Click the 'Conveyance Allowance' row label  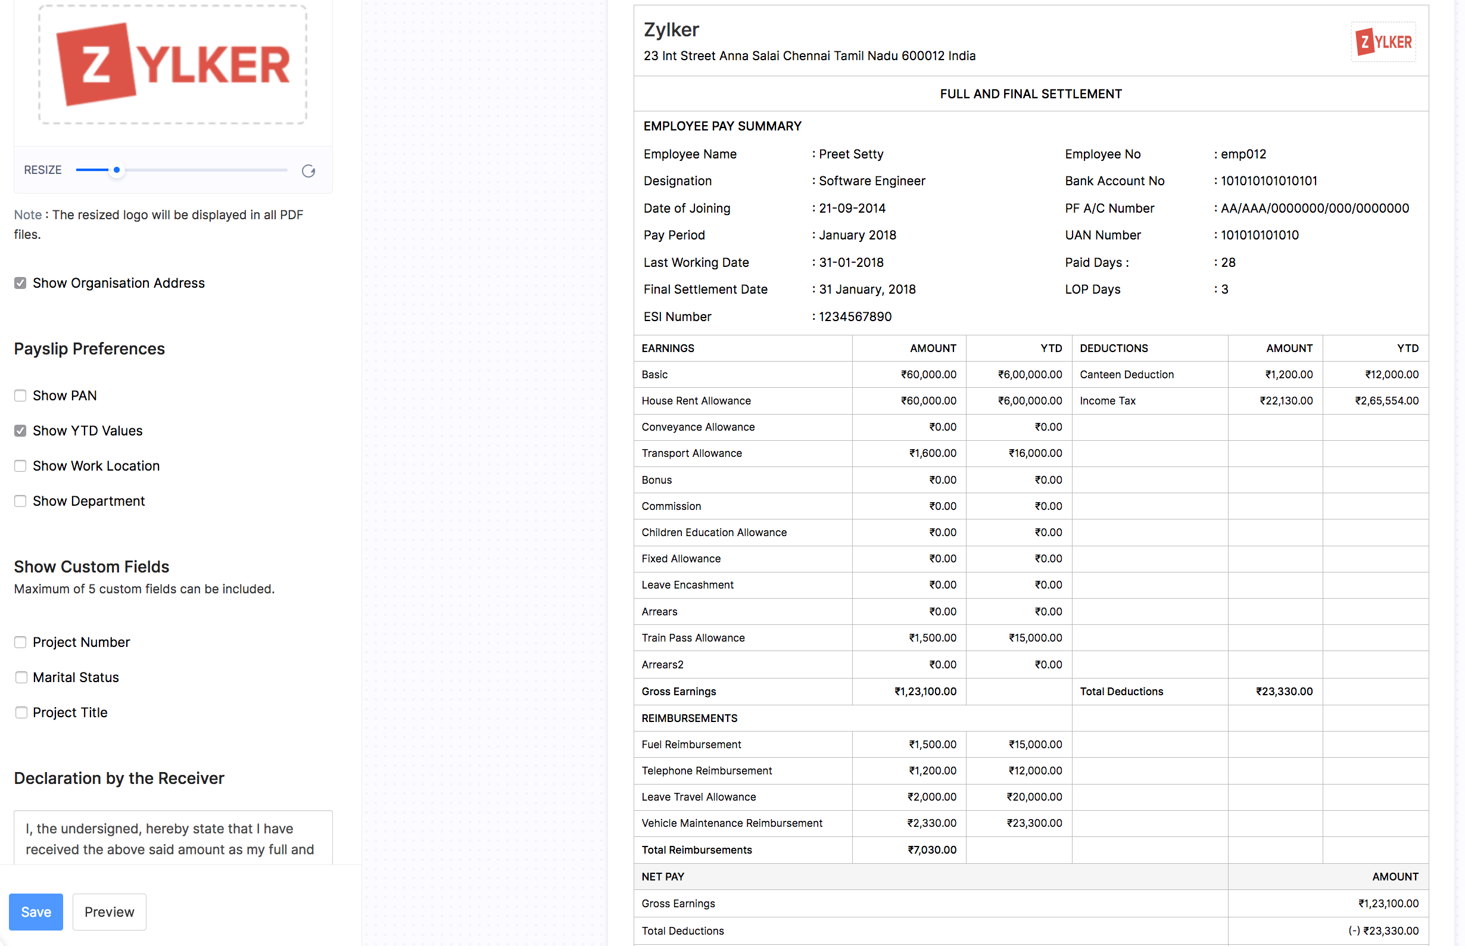[x=698, y=427]
